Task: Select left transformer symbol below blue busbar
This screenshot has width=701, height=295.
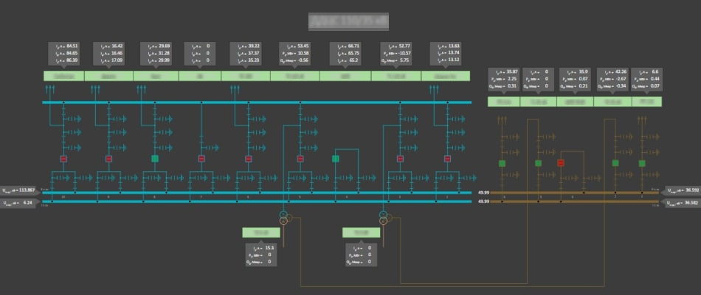Action: tap(283, 216)
